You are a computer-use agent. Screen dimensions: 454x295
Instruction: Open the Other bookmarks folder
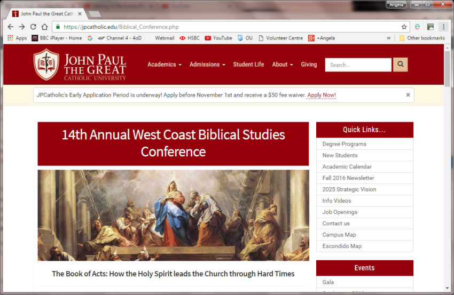coord(422,38)
